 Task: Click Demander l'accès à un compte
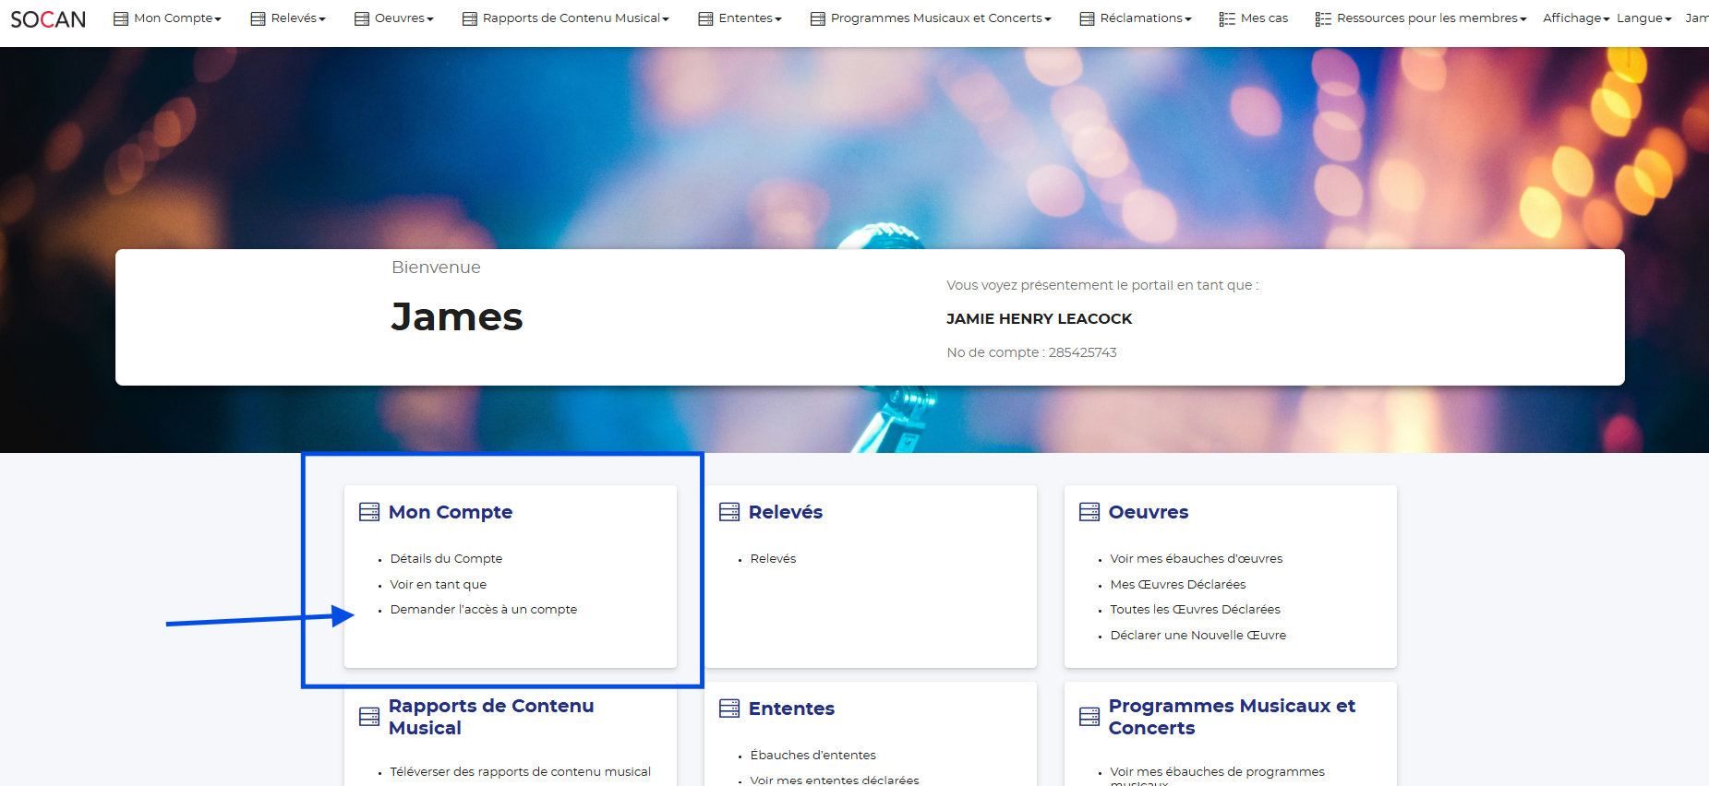coord(483,610)
